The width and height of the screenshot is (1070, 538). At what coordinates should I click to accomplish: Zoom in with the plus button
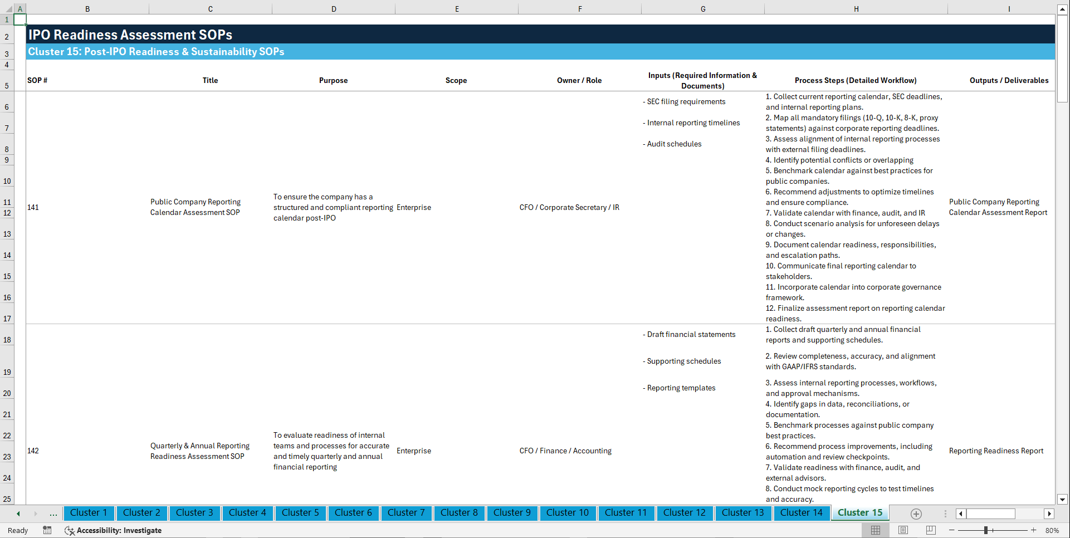click(x=1034, y=530)
